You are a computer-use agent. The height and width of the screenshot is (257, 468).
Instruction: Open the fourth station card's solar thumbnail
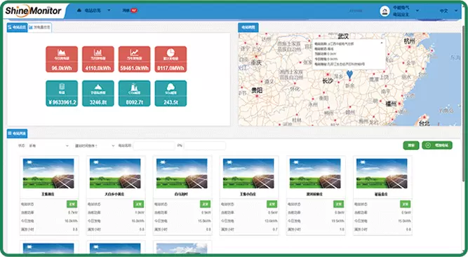[248, 174]
